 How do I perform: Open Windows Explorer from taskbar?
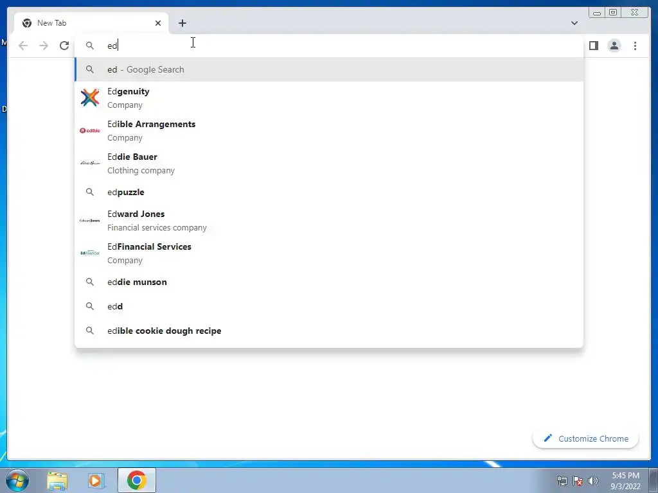(x=57, y=480)
